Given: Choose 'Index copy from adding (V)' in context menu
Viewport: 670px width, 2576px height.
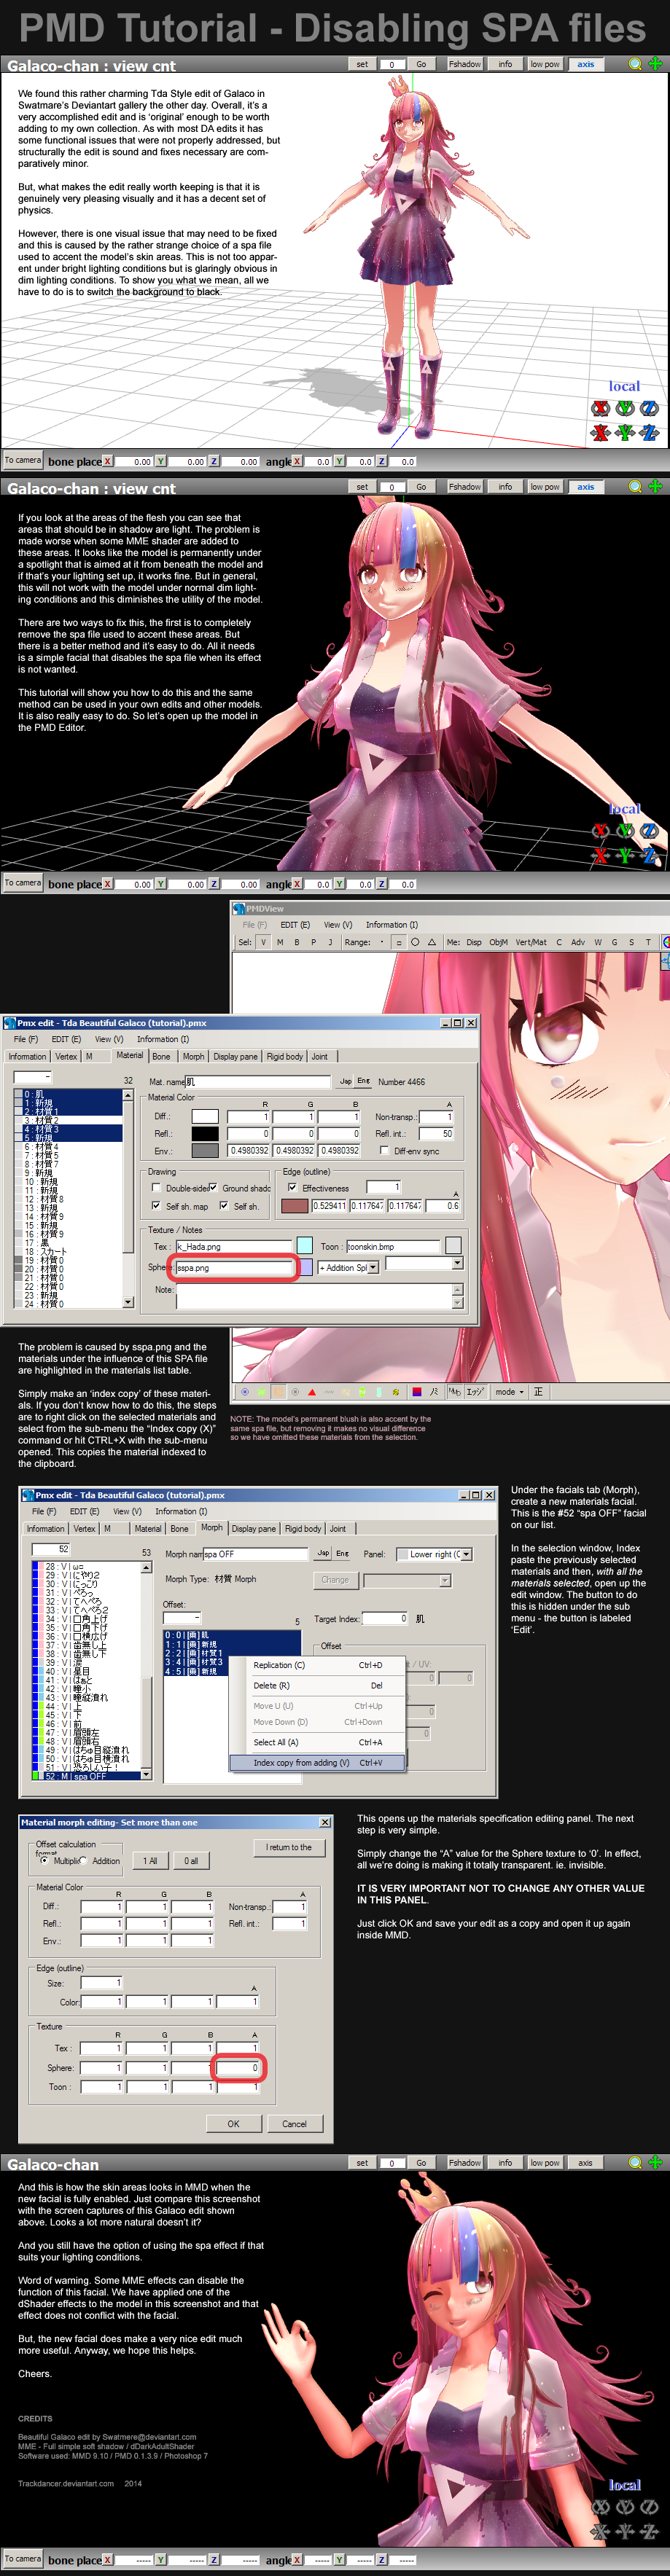Looking at the screenshot, I should [x=317, y=1762].
